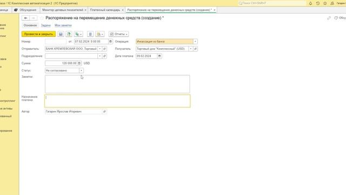Open the Задачи link tab
Image resolution: width=346 pixels, height=195 pixels.
(45, 25)
